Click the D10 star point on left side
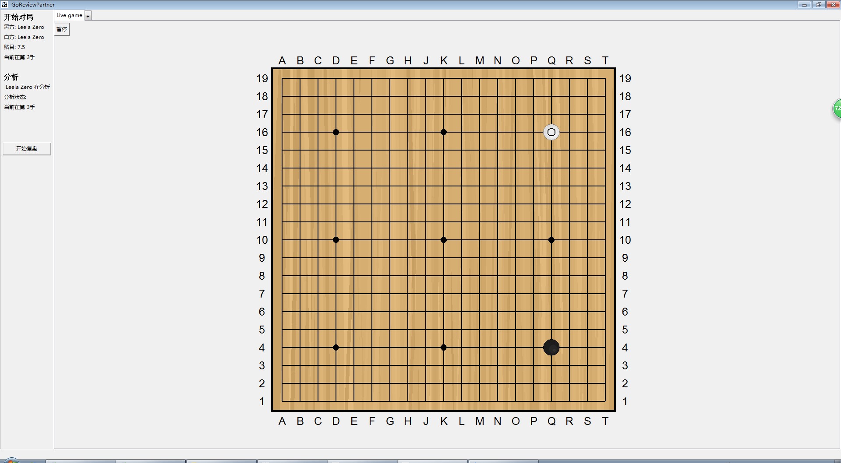841x463 pixels. 336,240
